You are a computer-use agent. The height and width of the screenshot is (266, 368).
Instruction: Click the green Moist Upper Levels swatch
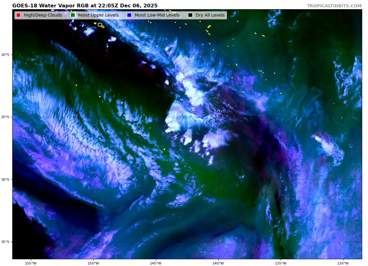pyautogui.click(x=73, y=15)
